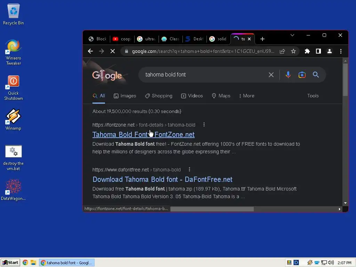Viewport: 356px width, 267px height.
Task: Click the scroll-up arrow of page
Action: pyautogui.click(x=345, y=60)
